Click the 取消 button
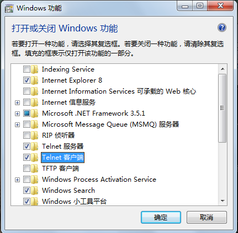Viewport: 238px width, 233px height. pos(207,217)
